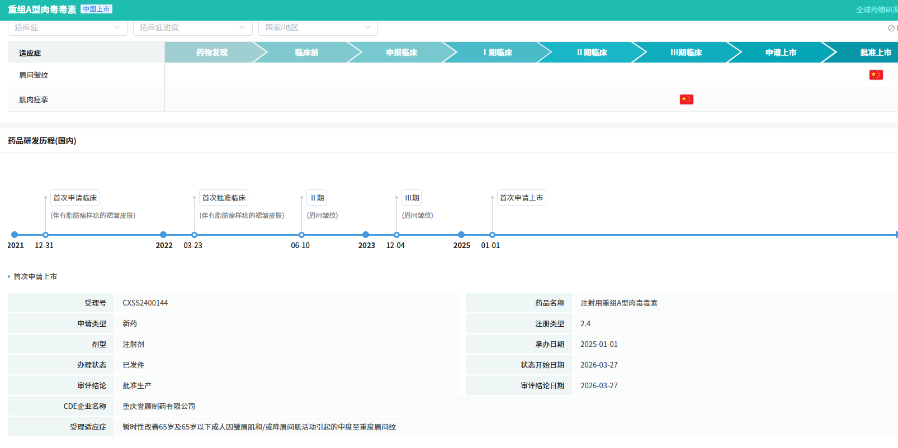The image size is (898, 448).
Task: Click the China flag in 肌肉痉挛 row
Action: pyautogui.click(x=686, y=99)
